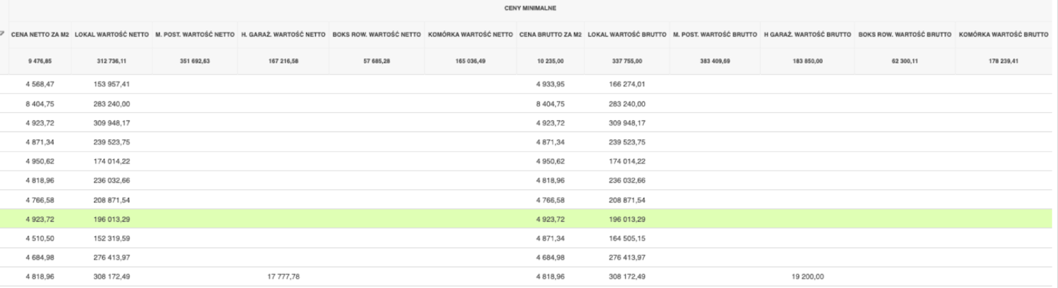Click 208 871,54 in Lokal wartość netto column
This screenshot has height=288, width=1058.
click(112, 200)
